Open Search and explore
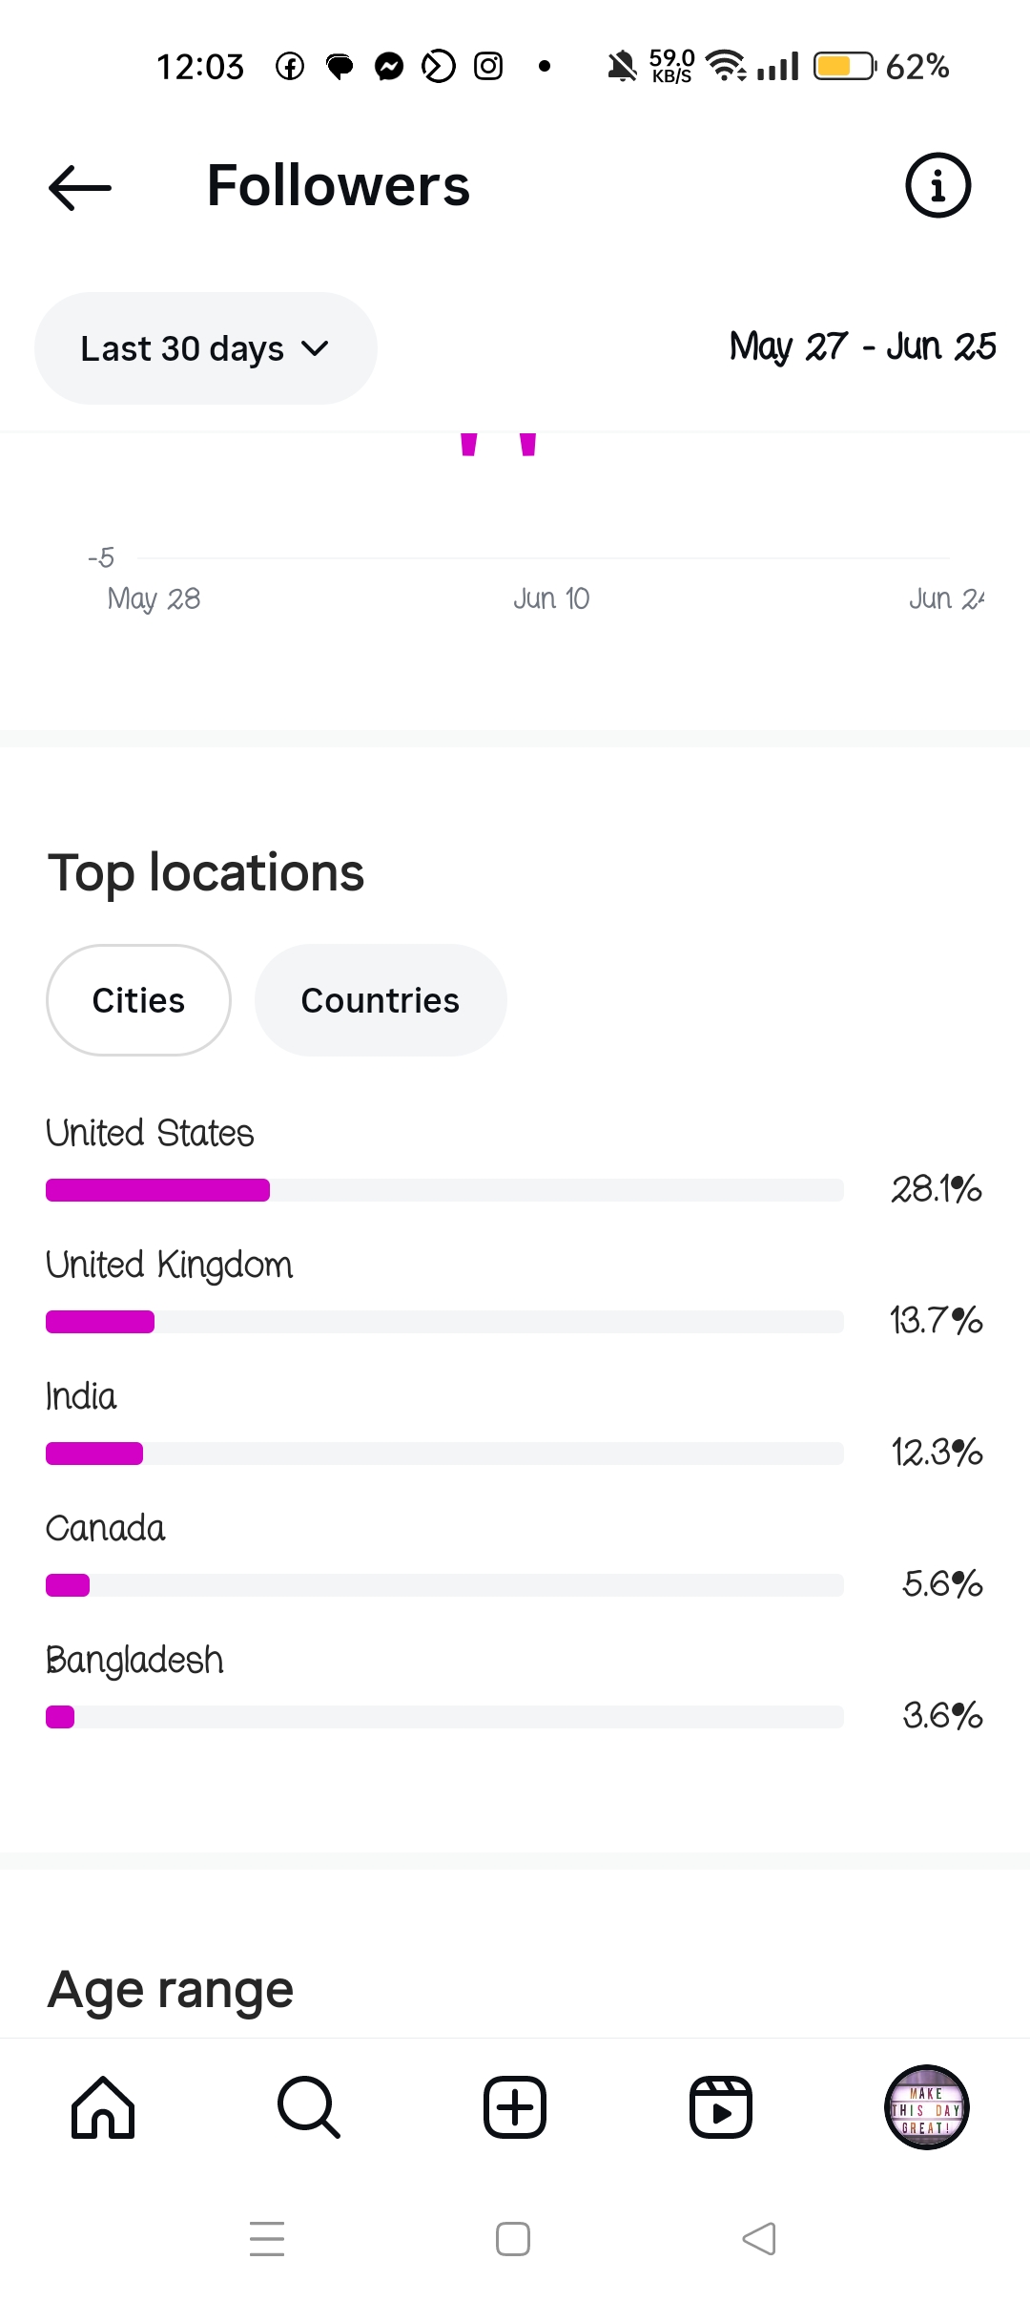Viewport: 1030px width, 2302px height. point(308,2107)
